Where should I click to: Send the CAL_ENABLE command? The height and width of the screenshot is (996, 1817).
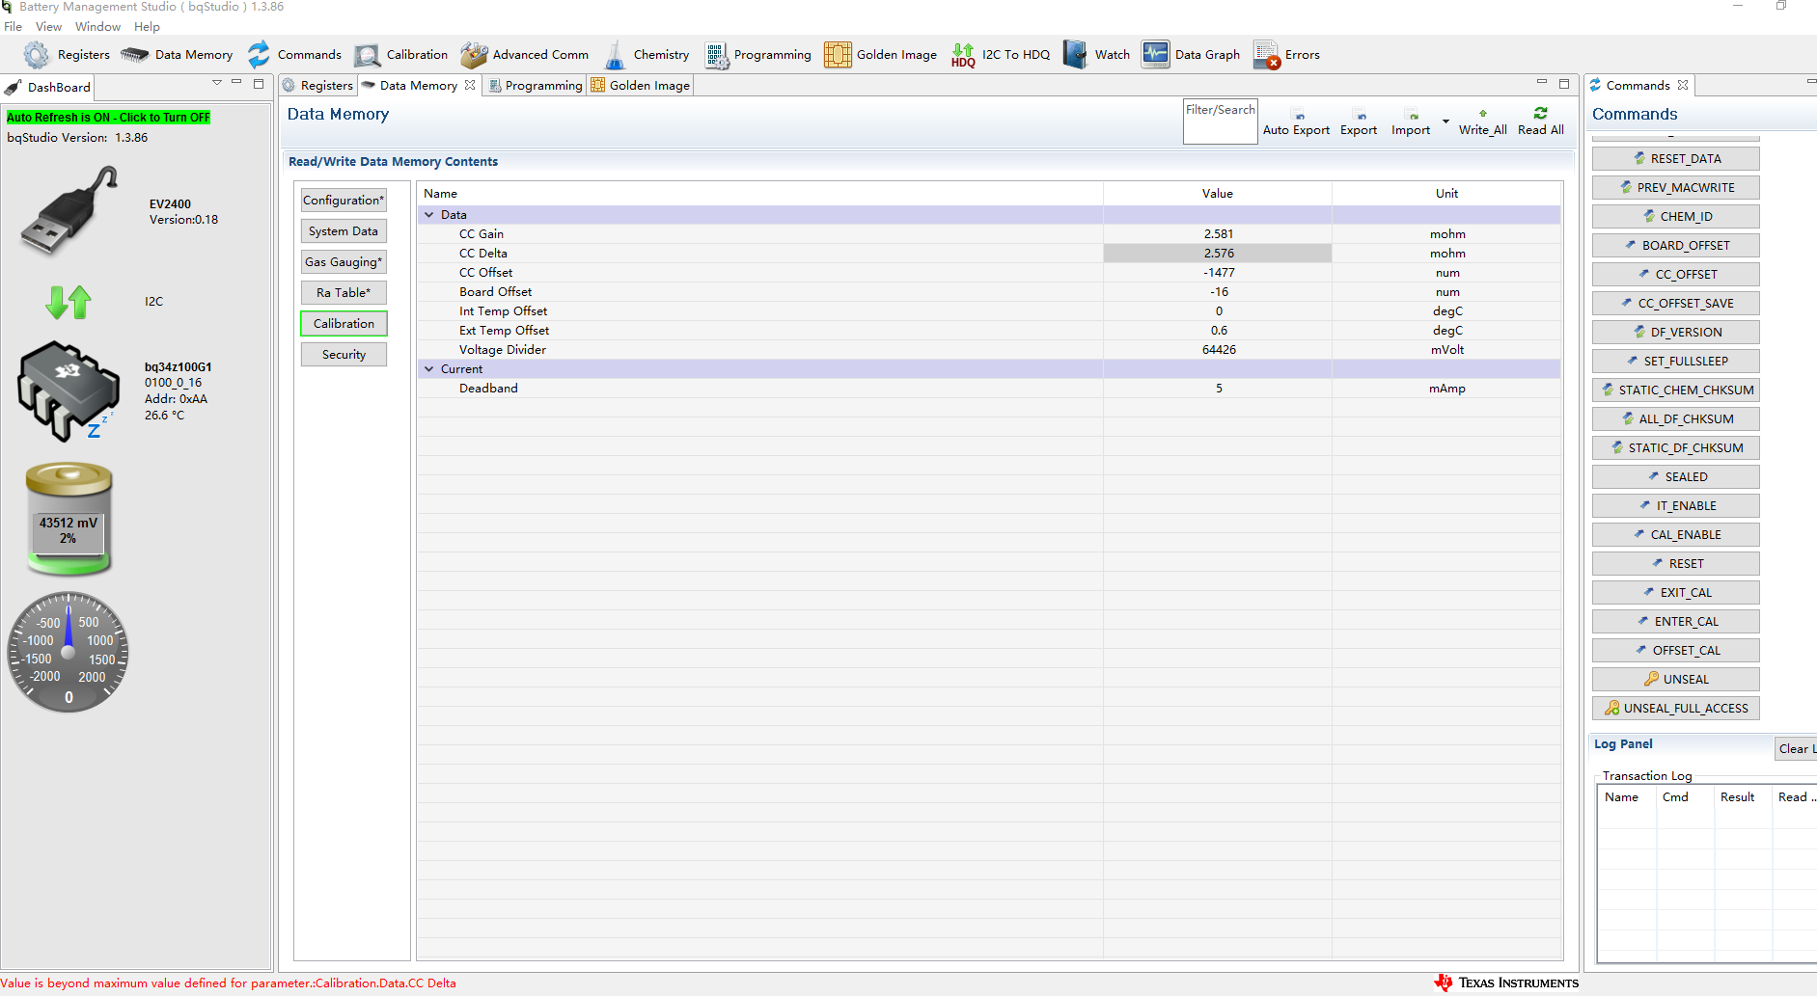pyautogui.click(x=1676, y=535)
